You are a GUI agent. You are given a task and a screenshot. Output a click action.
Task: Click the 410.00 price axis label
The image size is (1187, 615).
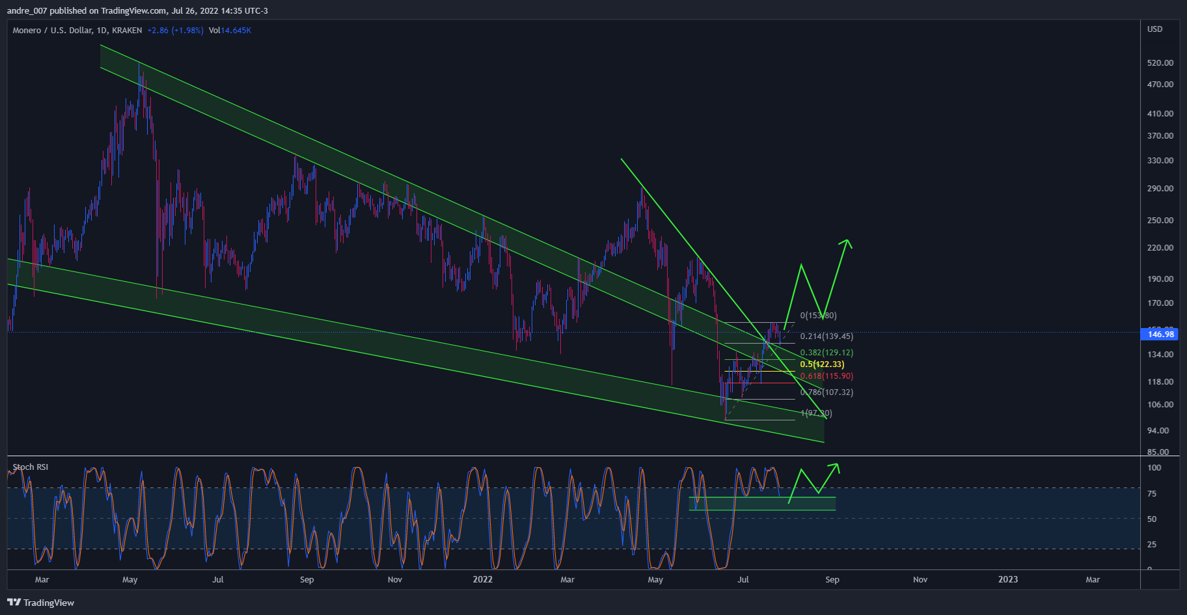coord(1160,114)
